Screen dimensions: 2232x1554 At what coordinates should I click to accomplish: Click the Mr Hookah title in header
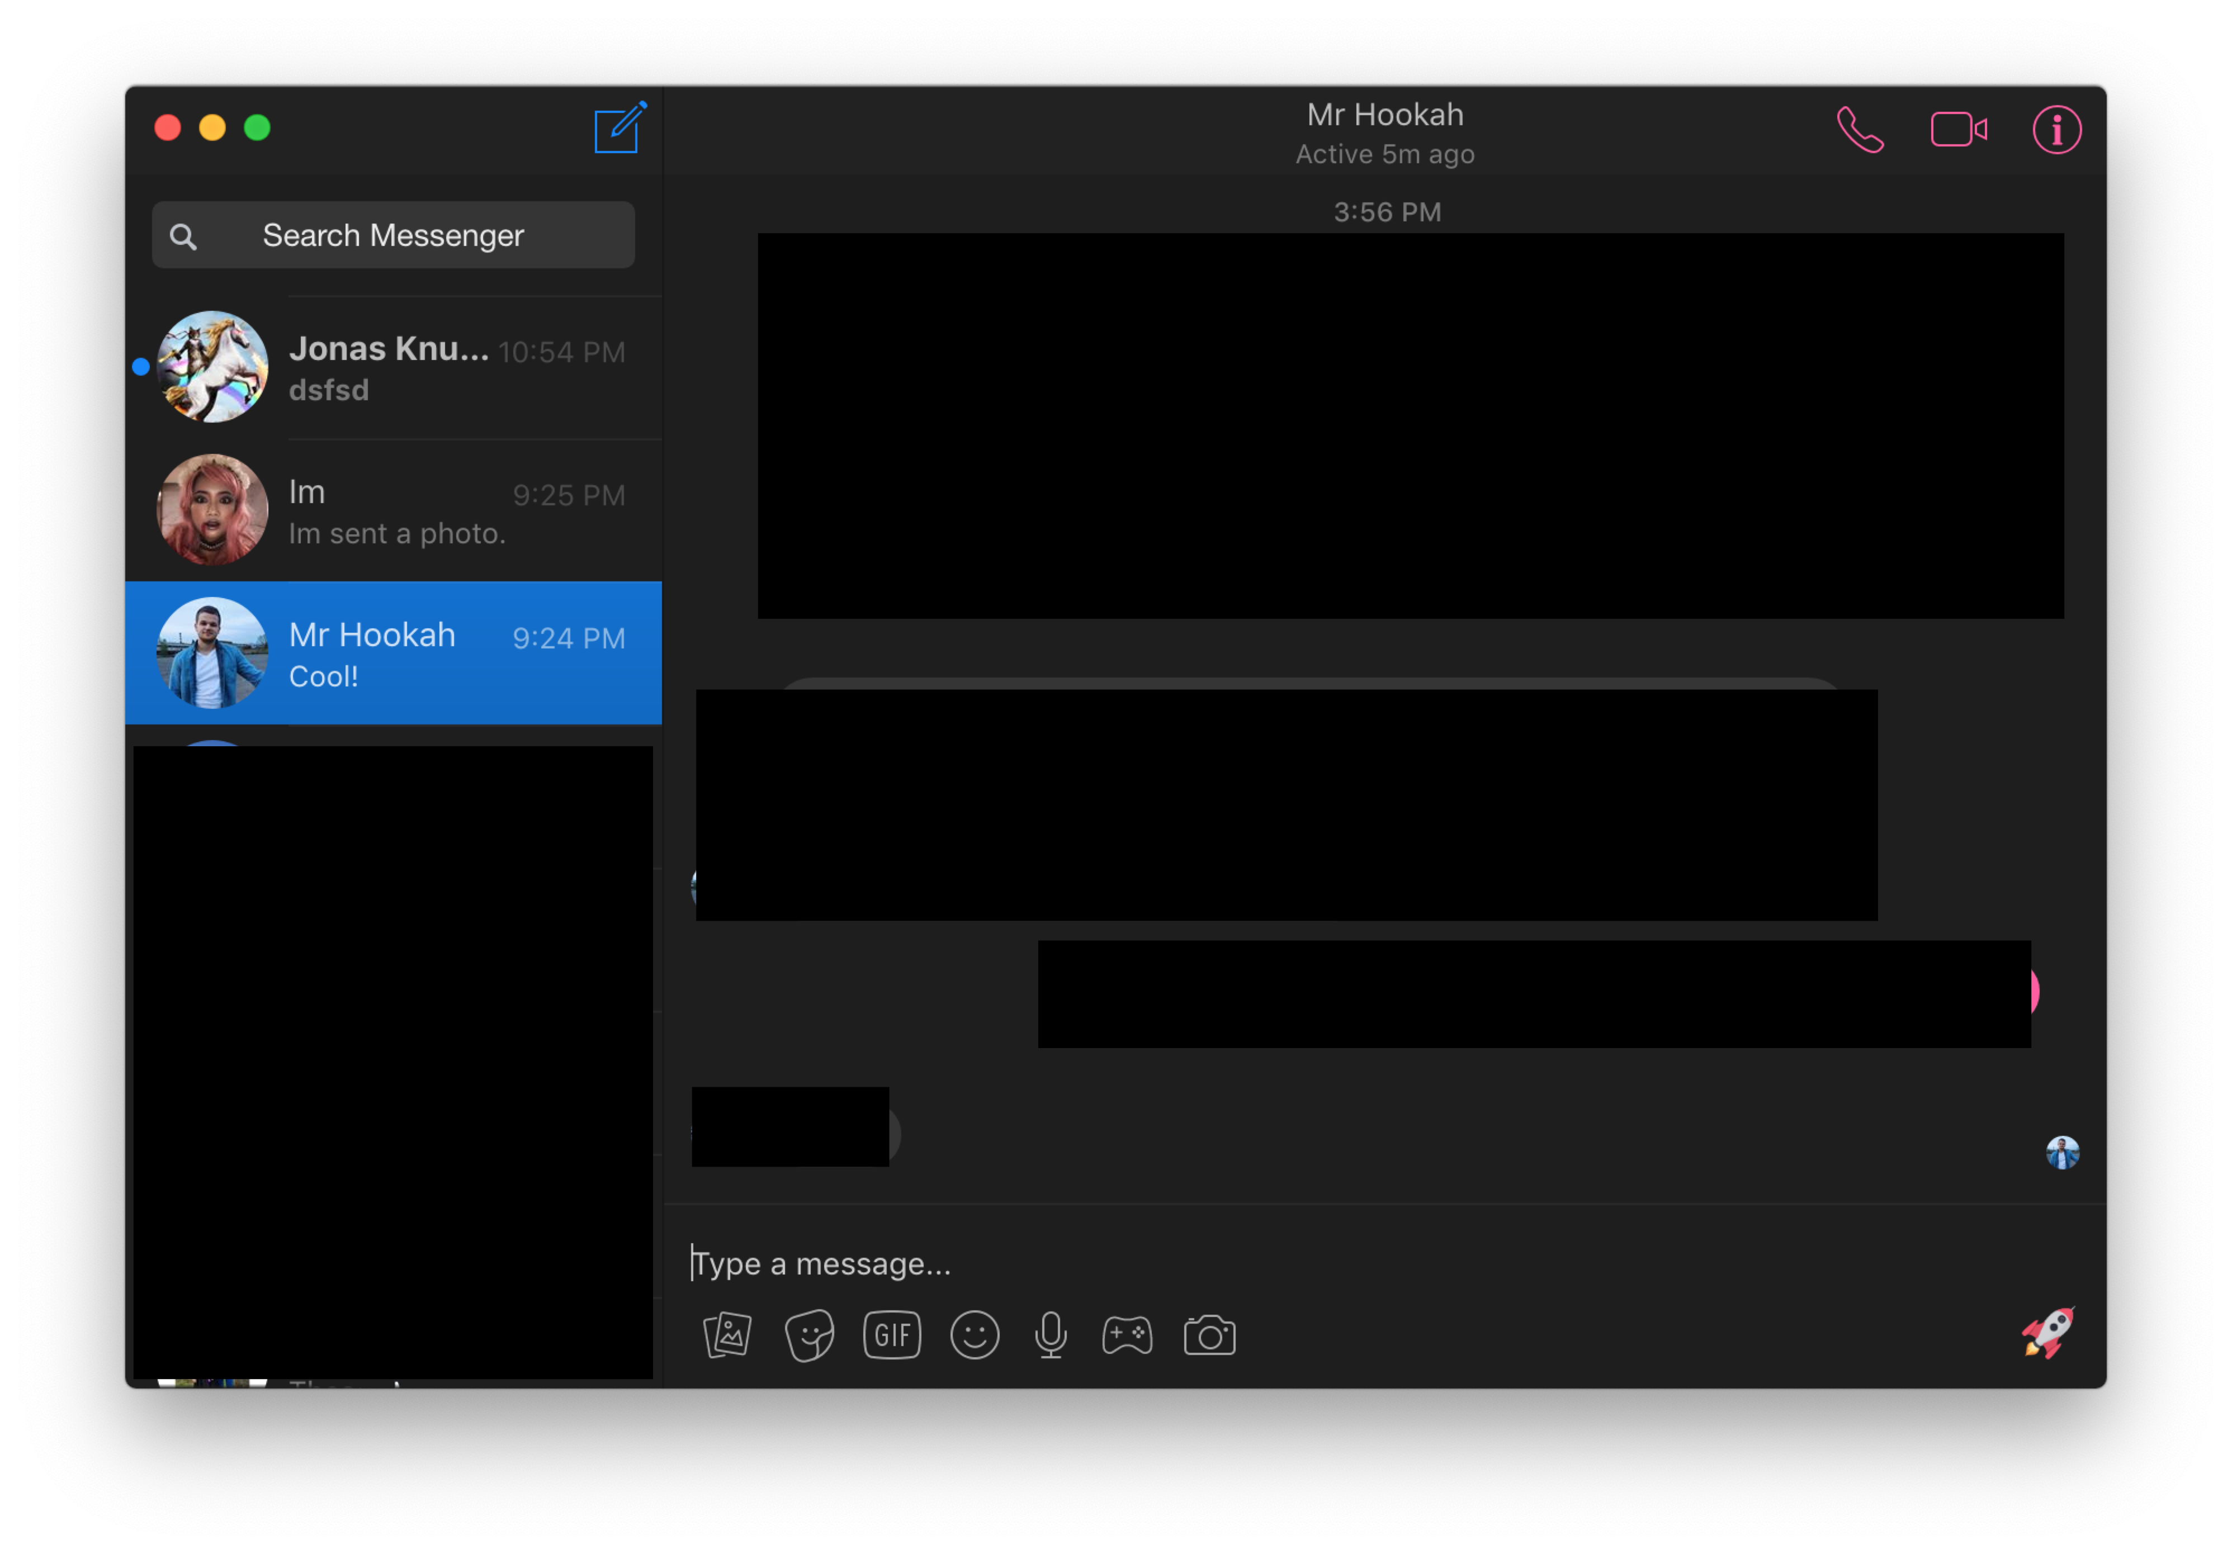(x=1384, y=115)
